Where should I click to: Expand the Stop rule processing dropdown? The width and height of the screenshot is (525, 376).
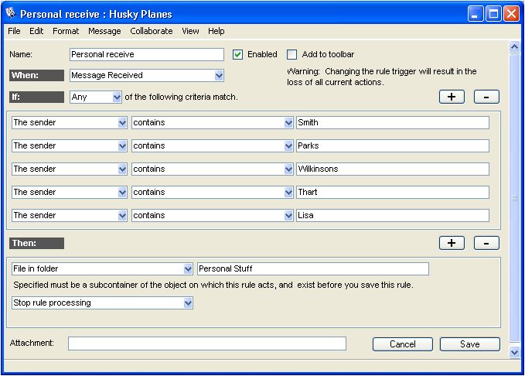pyautogui.click(x=187, y=303)
